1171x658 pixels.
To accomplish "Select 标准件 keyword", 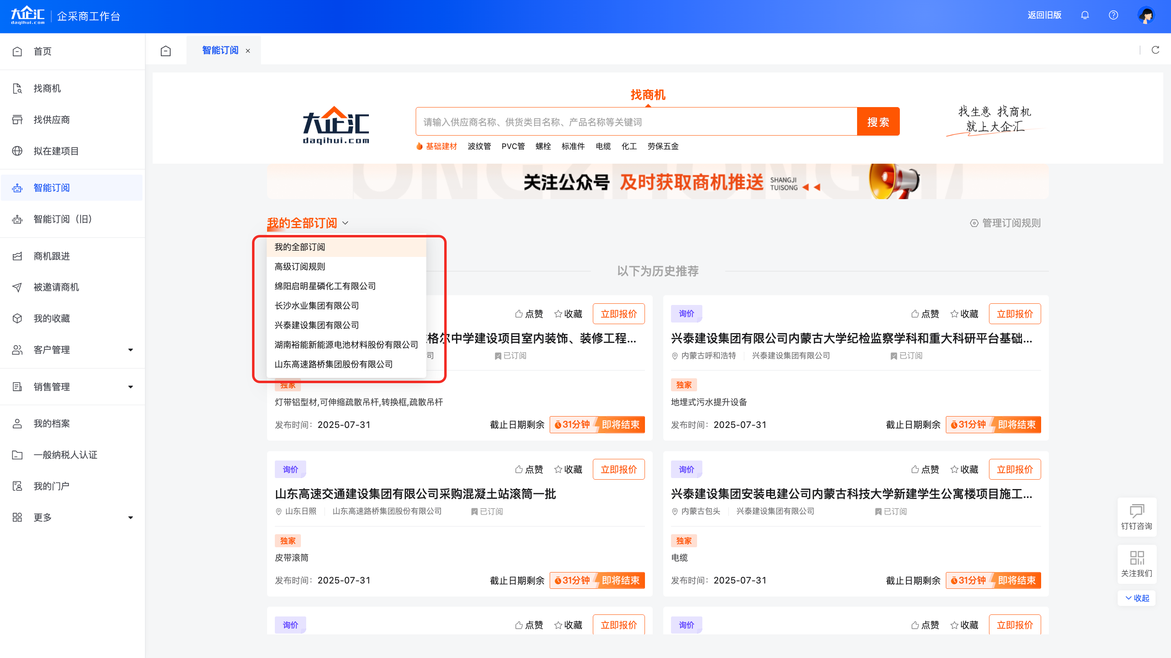I will pos(573,147).
